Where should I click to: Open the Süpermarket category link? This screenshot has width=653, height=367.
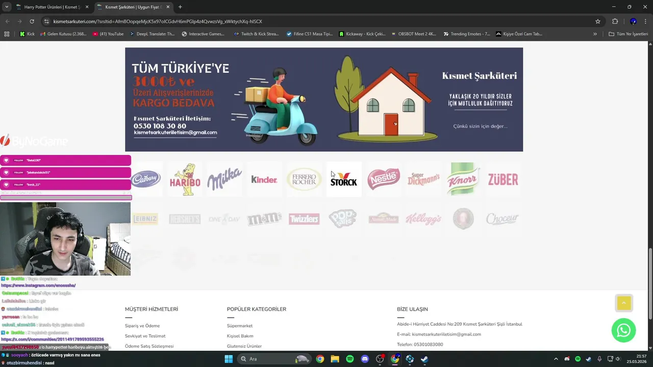click(x=240, y=326)
